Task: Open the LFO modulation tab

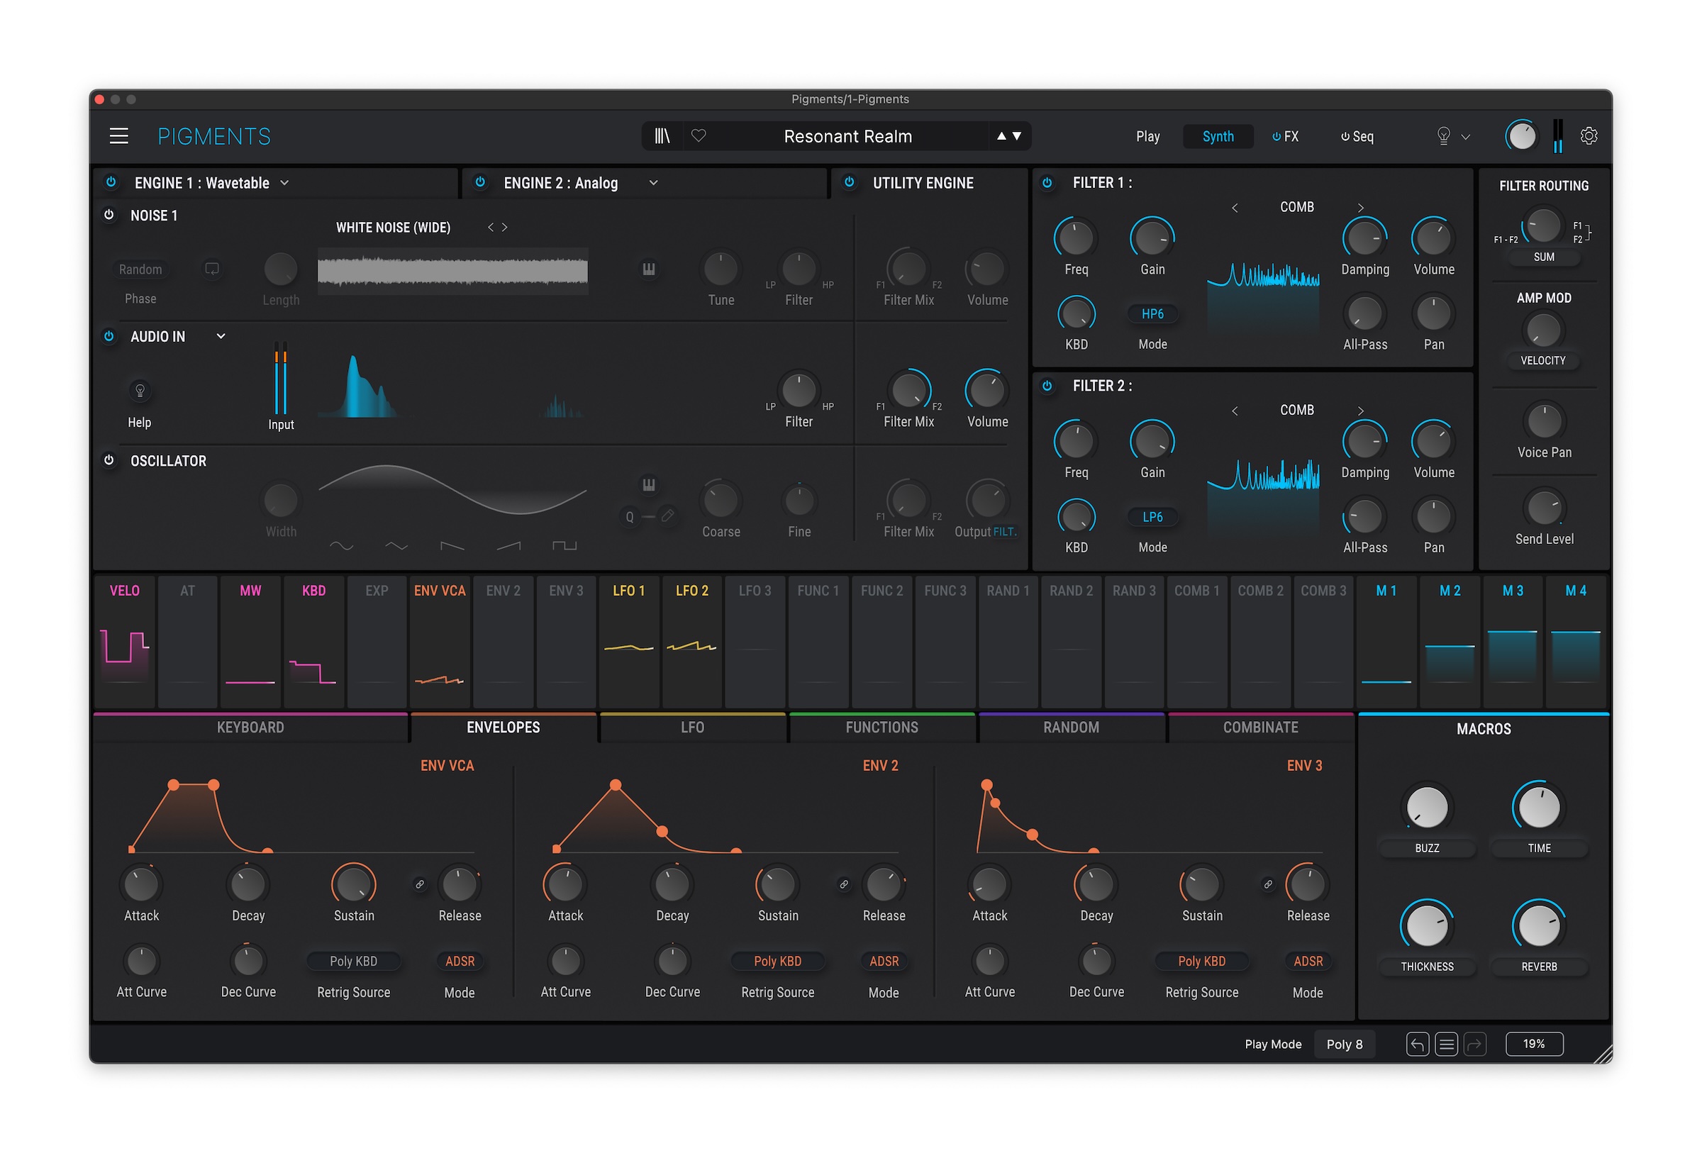Action: coord(692,728)
